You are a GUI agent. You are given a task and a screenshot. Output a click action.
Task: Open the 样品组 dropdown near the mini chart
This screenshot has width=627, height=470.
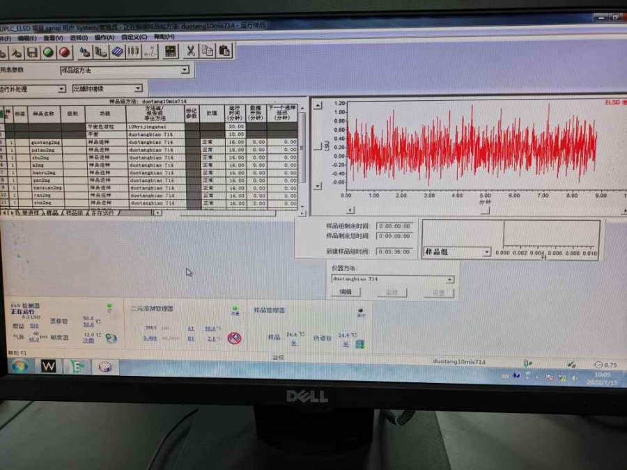[486, 252]
